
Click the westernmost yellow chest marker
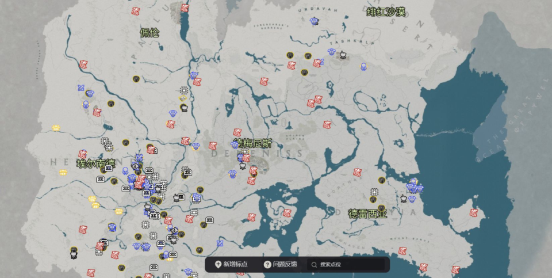click(x=56, y=128)
